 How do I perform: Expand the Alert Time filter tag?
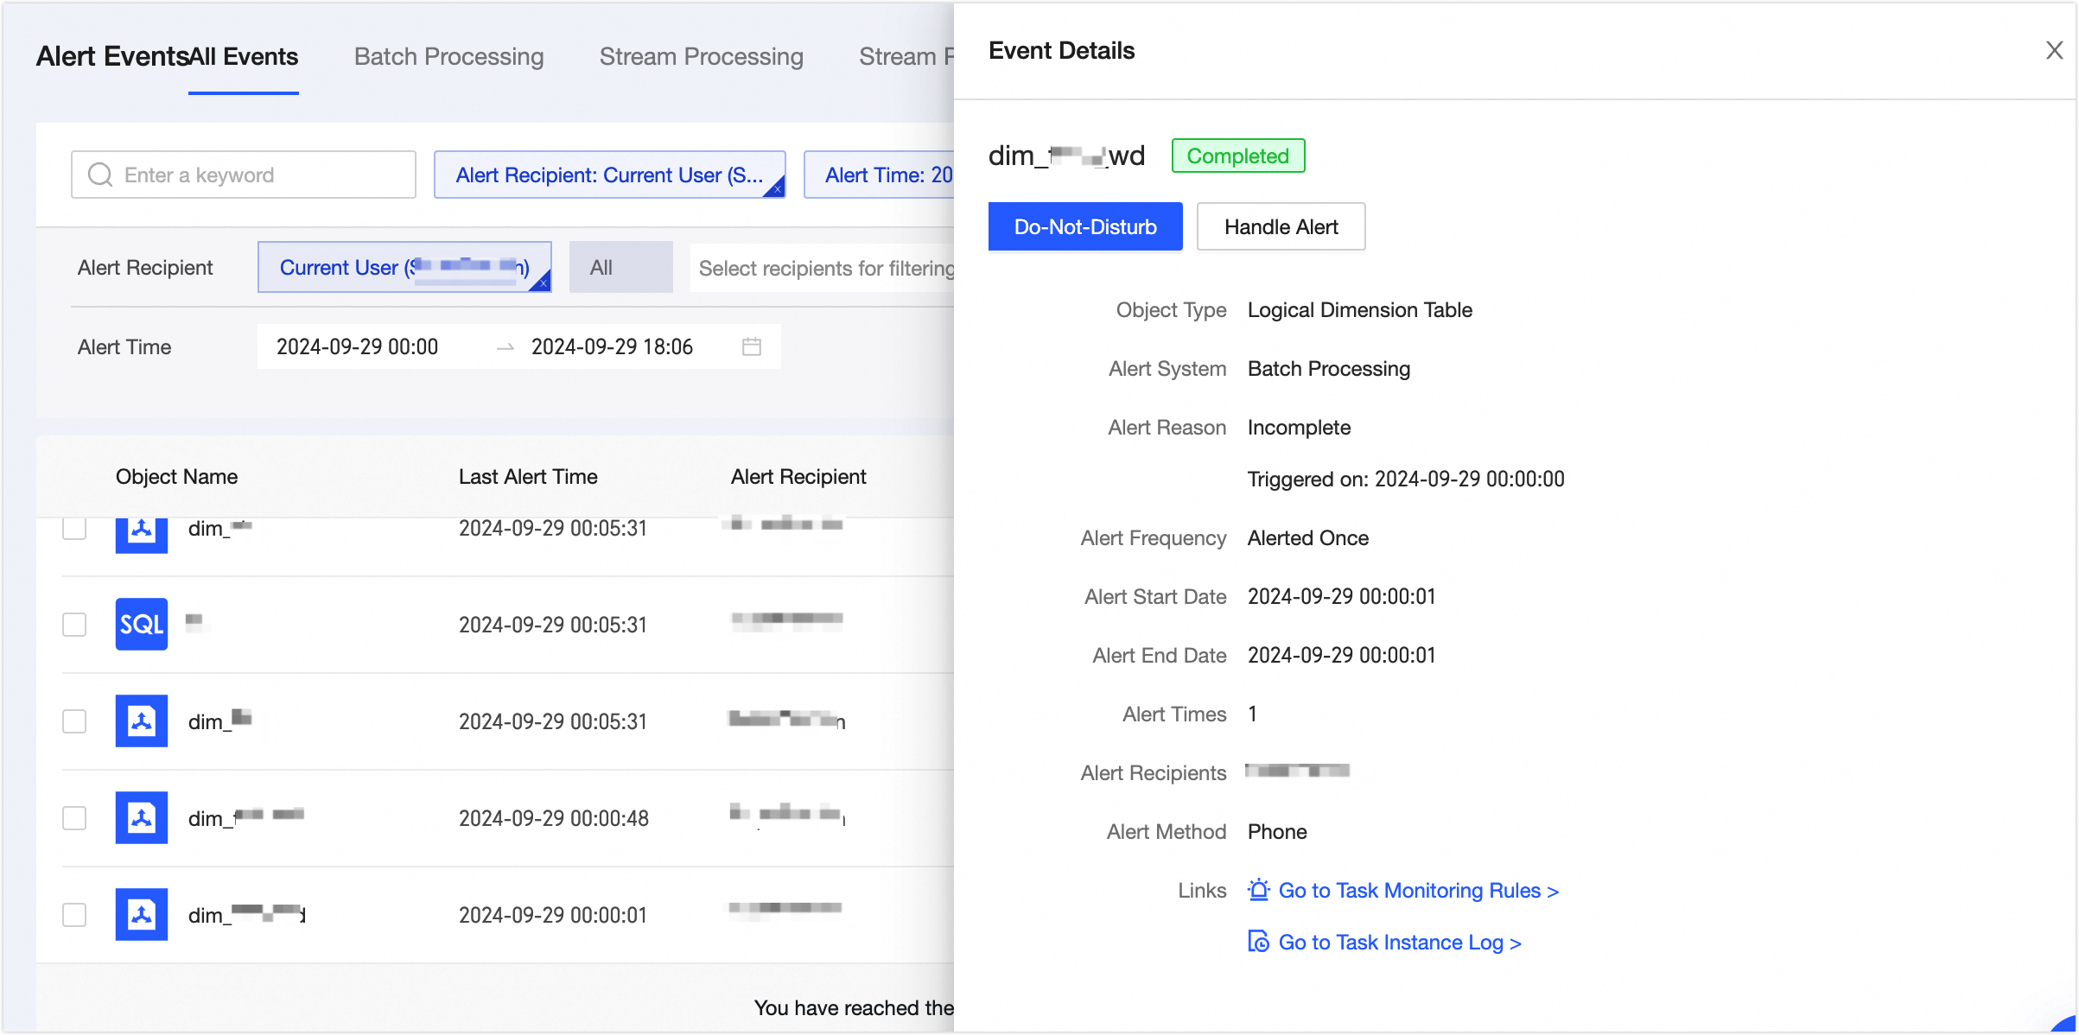point(881,175)
